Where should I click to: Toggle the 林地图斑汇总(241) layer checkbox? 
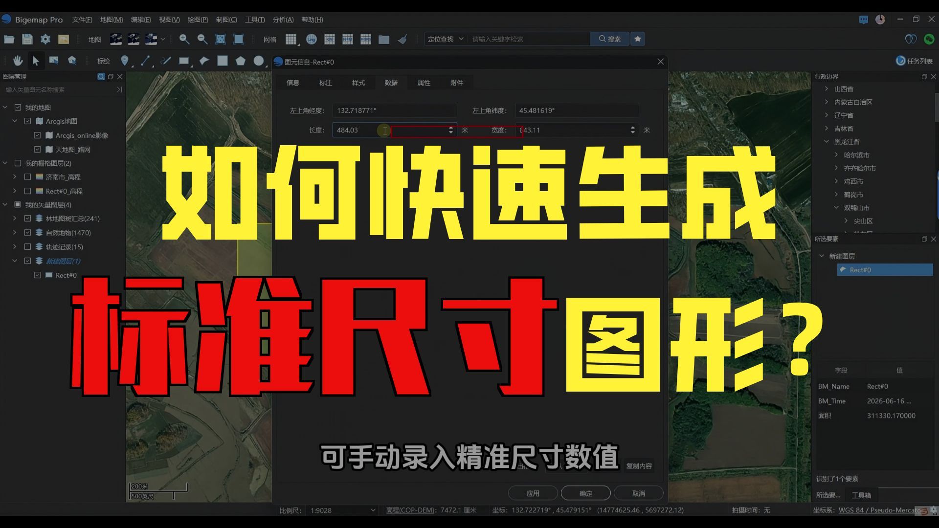[x=27, y=219]
